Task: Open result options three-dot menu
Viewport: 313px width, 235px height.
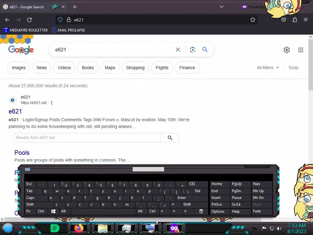Action: click(x=51, y=103)
